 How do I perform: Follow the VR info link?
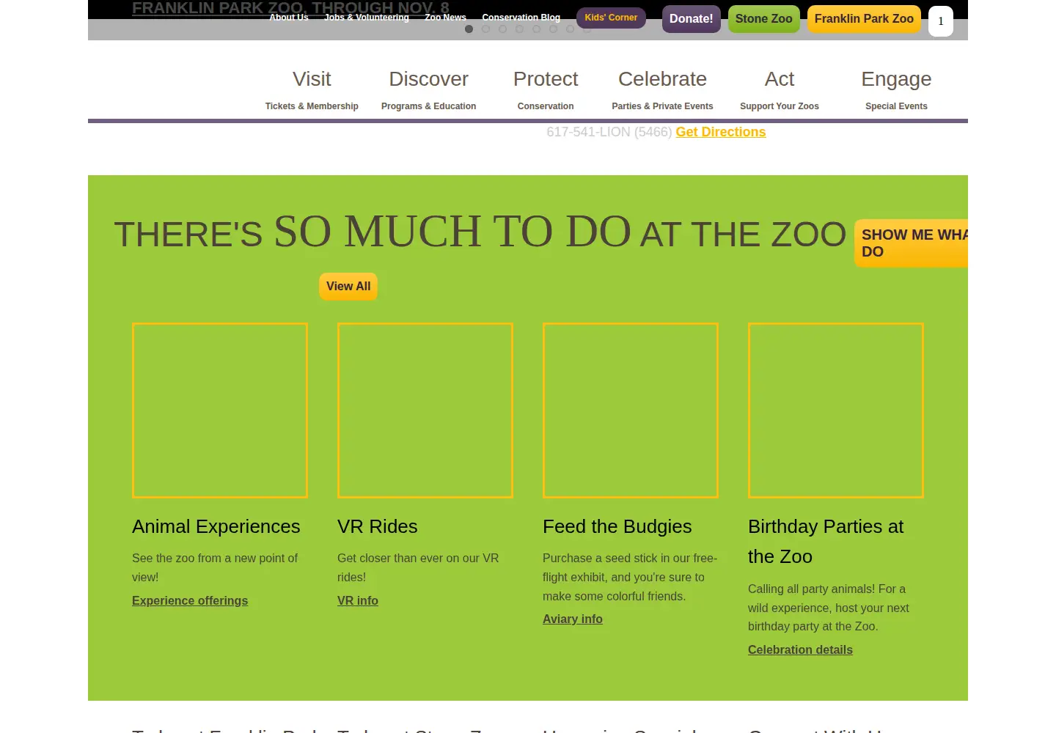tap(358, 600)
